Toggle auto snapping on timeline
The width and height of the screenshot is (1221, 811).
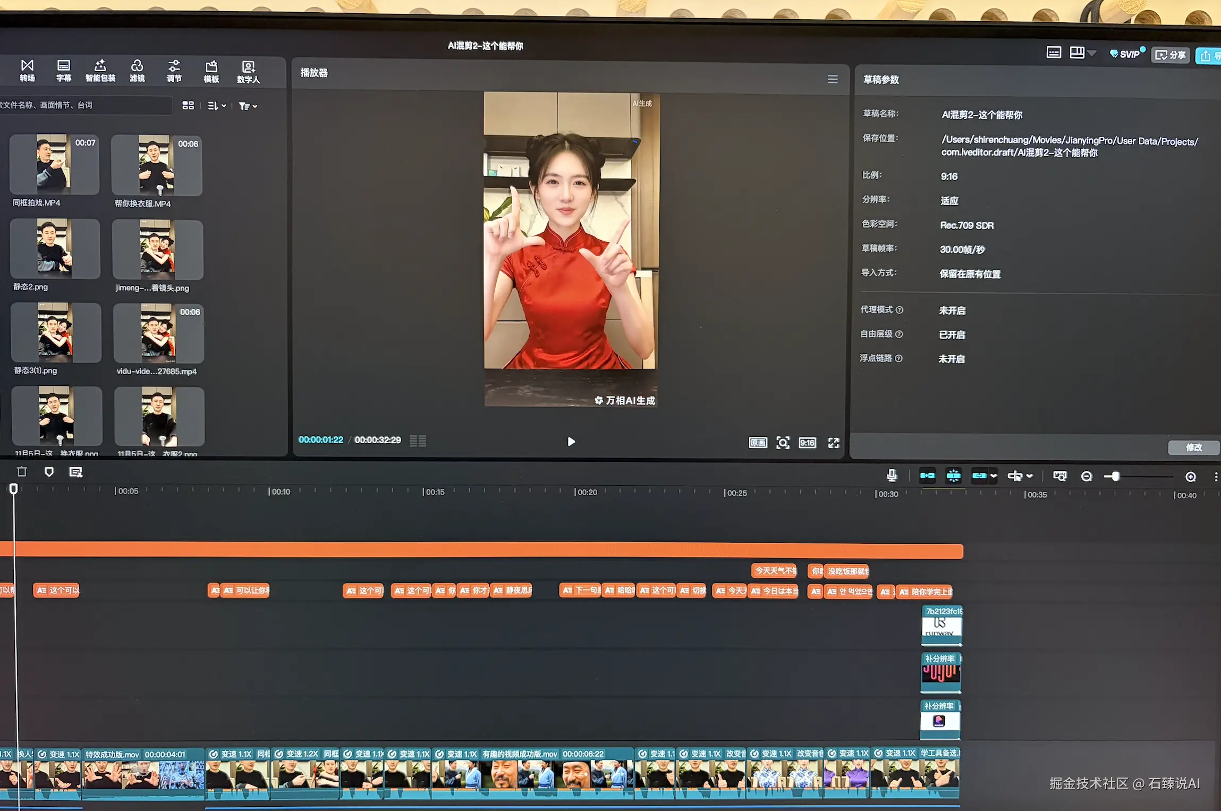(953, 476)
